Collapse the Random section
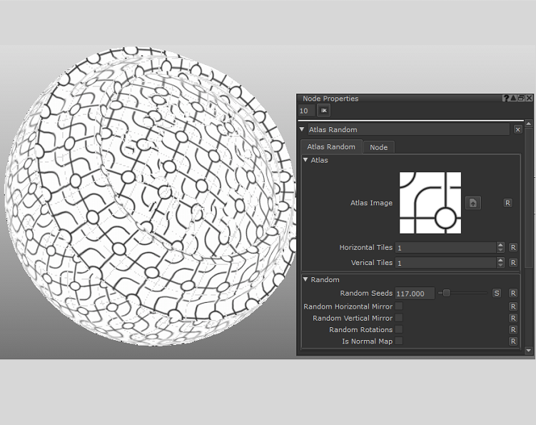Viewport: 536px width, 425px height. coord(305,280)
